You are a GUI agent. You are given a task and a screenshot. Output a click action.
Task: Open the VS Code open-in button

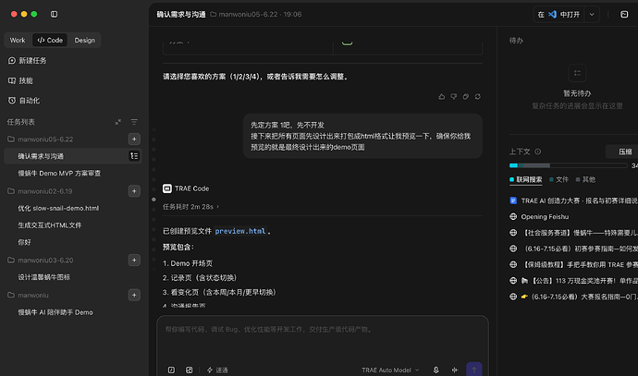pos(559,14)
